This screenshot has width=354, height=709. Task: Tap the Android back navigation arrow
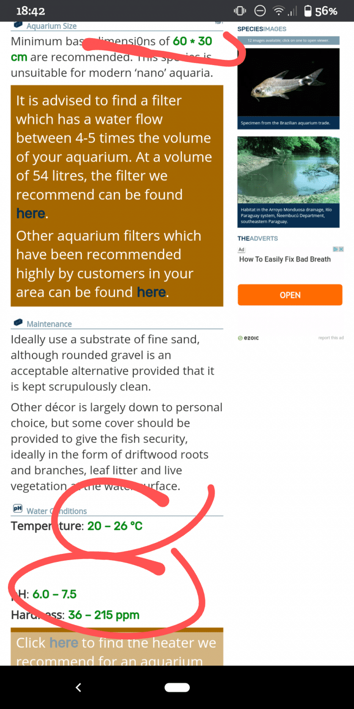tap(78, 687)
